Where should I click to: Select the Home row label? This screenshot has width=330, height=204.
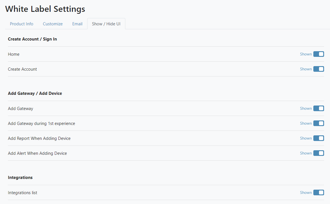click(x=14, y=54)
